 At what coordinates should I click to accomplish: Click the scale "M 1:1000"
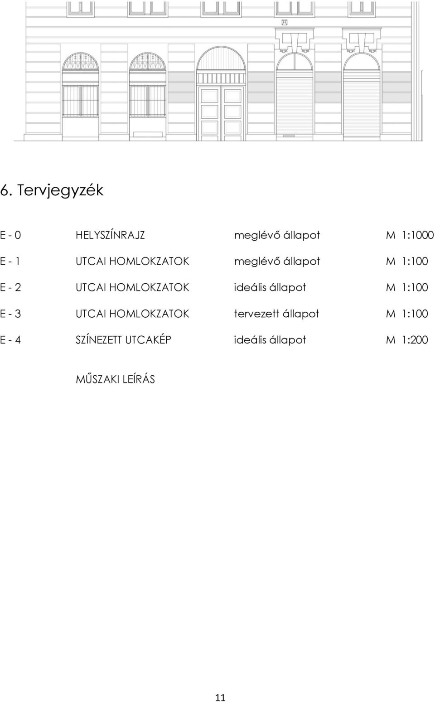click(410, 235)
